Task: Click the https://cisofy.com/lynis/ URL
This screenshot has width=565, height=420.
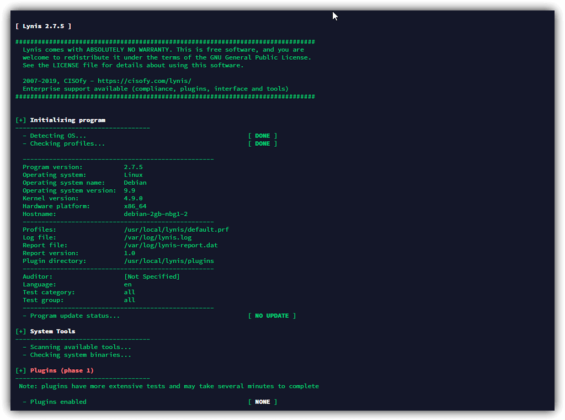Action: [144, 81]
